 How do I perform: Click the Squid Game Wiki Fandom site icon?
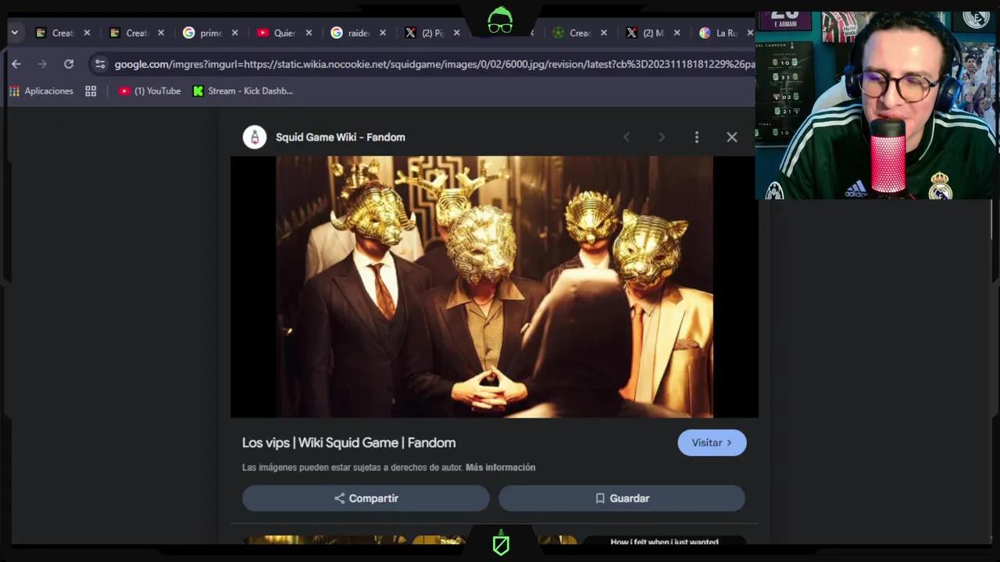(254, 137)
